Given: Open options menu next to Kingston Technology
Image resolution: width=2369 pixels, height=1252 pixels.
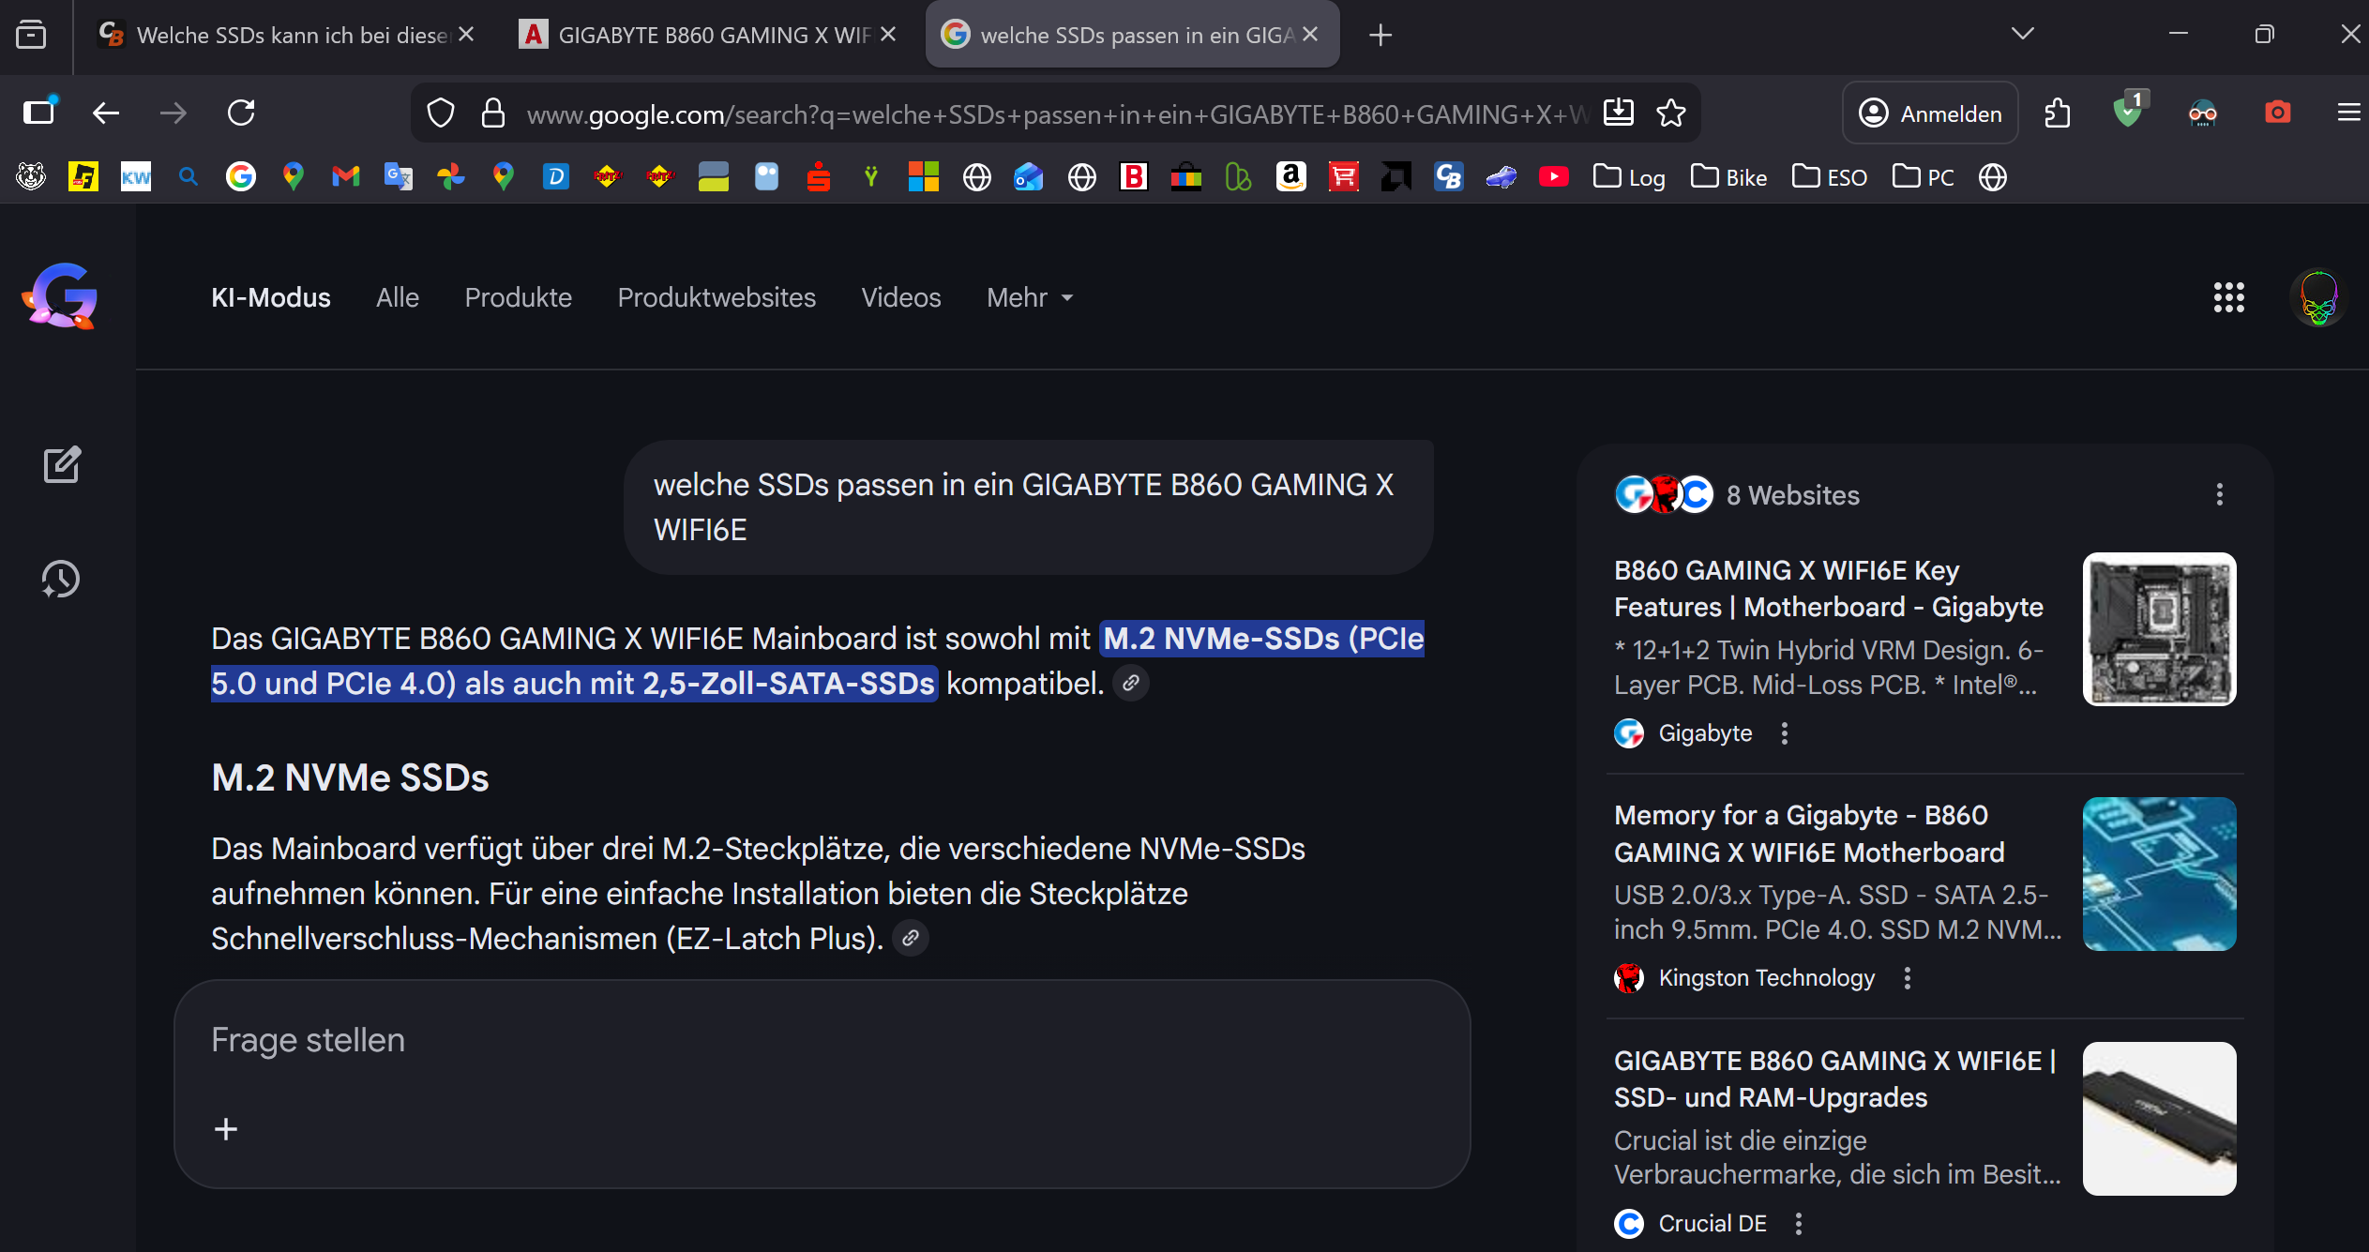Looking at the screenshot, I should tap(1907, 978).
